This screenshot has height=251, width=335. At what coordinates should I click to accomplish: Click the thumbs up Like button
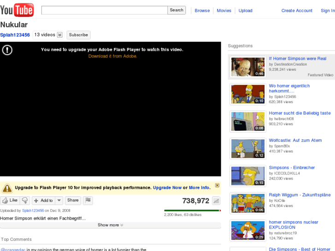coord(10,201)
